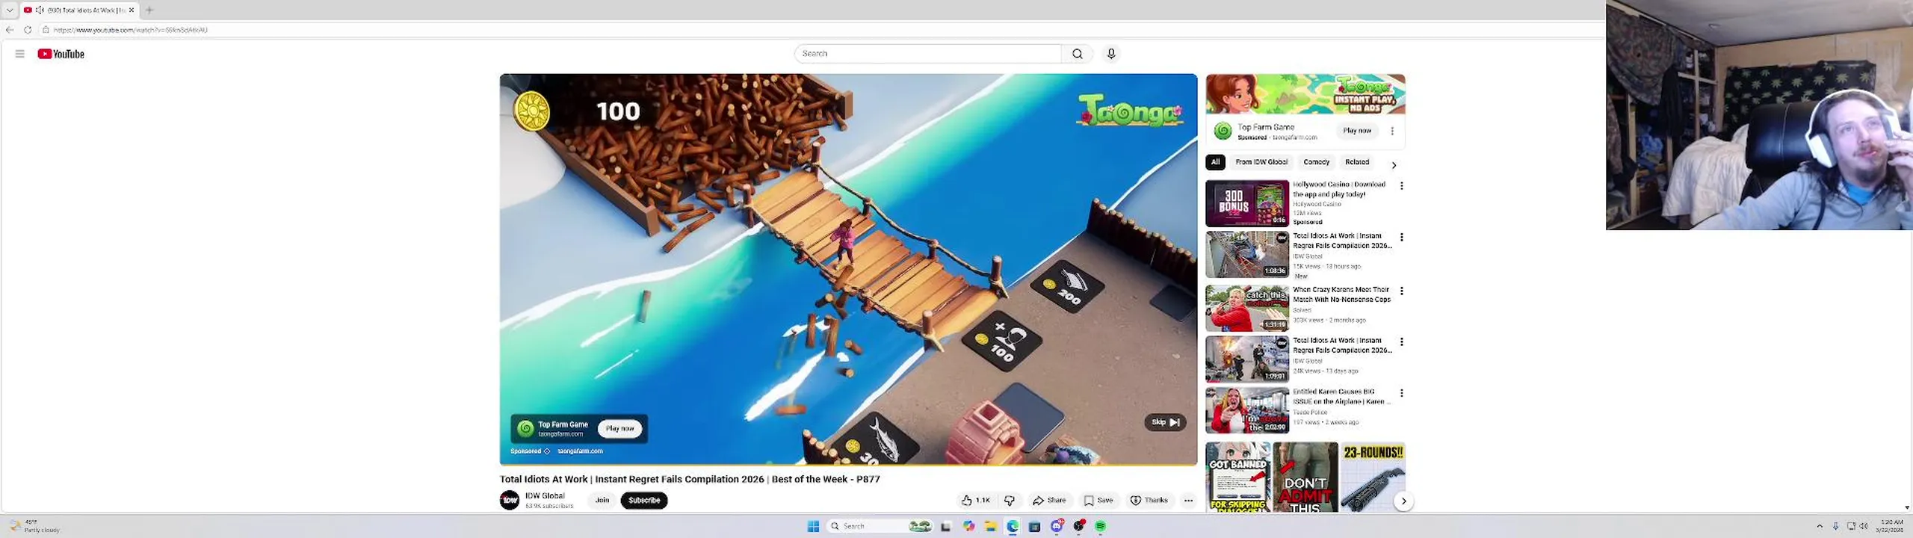
Task: Open the Crazy Karens Meet Their Match thumbnail
Action: (1247, 308)
